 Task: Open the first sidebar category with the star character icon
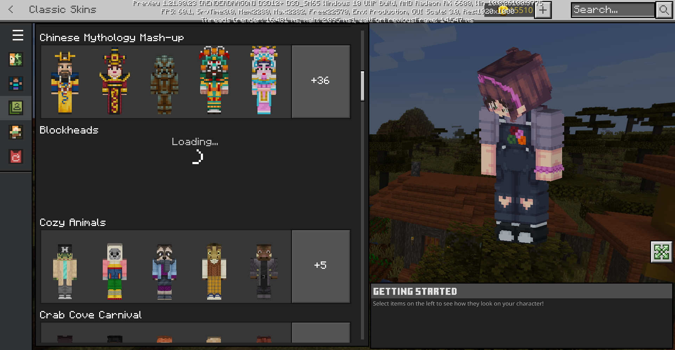[16, 59]
